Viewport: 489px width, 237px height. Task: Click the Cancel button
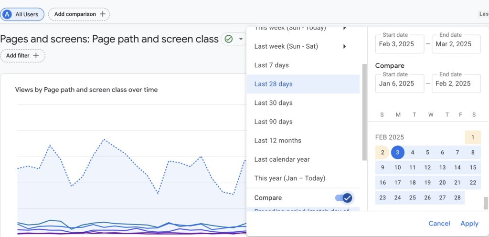(x=439, y=224)
